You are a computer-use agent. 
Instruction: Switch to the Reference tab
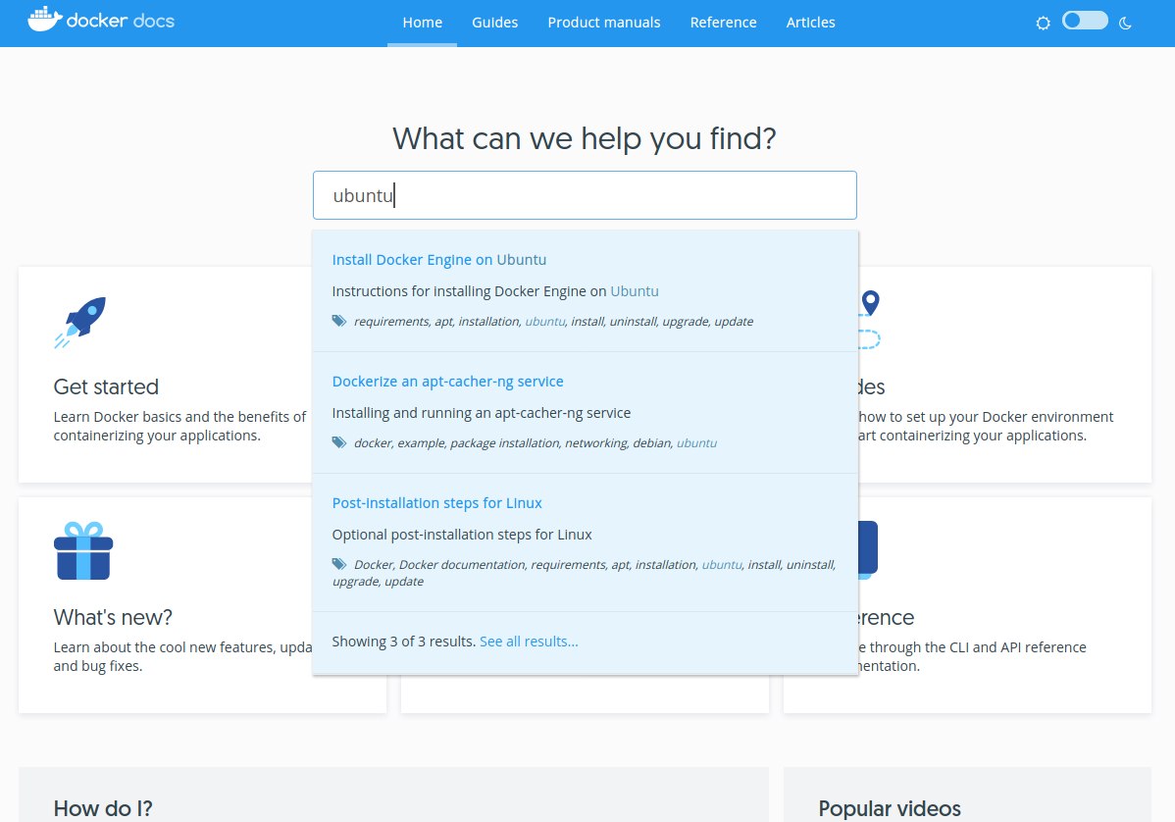723,23
